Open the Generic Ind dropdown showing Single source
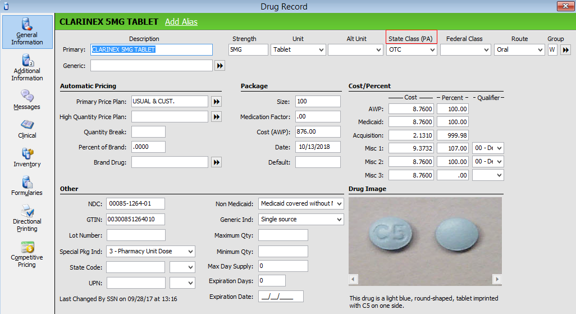Viewport: 576px width, 314px height. tap(301, 220)
